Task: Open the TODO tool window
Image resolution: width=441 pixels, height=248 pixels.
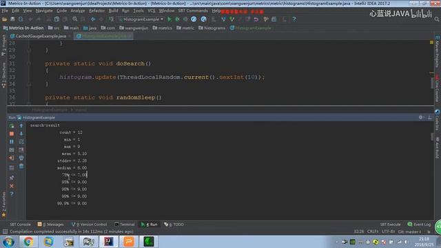Action: click(174, 225)
